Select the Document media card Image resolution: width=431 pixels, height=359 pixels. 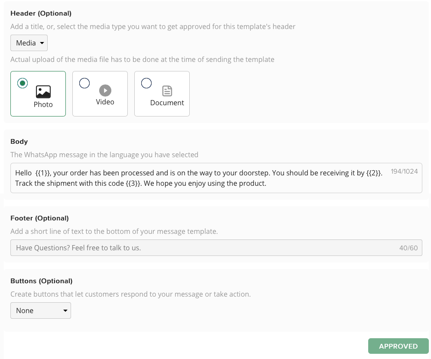(x=162, y=94)
